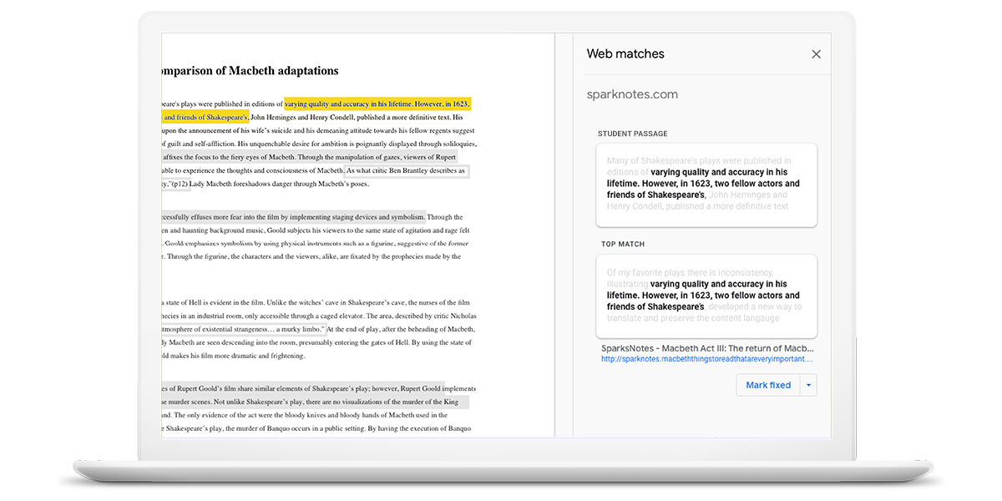Click the Student Passage card
Viewport: 1002px width, 501px height.
click(706, 185)
